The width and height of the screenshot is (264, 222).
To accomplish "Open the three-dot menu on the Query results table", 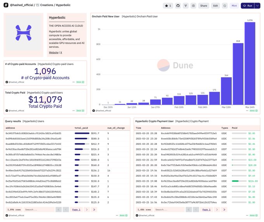I will (x=117, y=215).
